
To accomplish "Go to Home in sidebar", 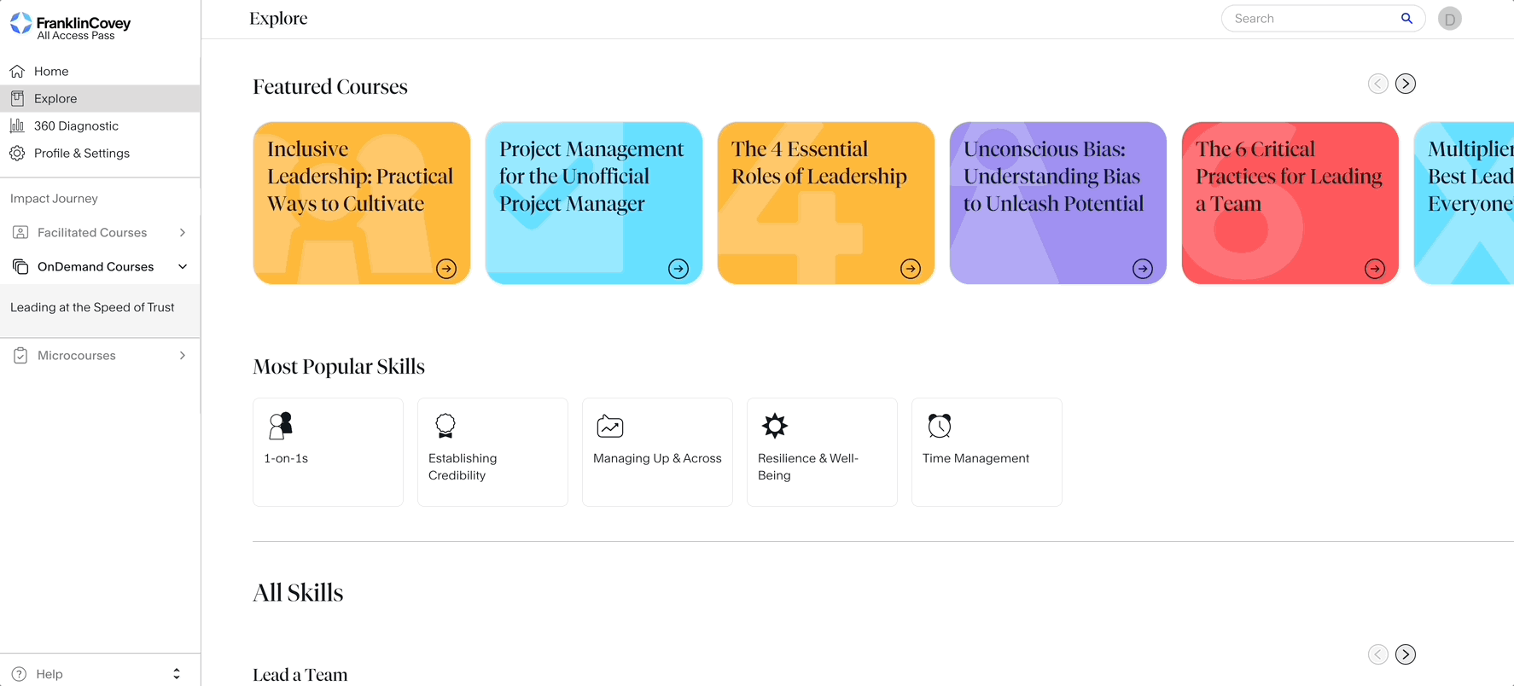I will pos(51,72).
